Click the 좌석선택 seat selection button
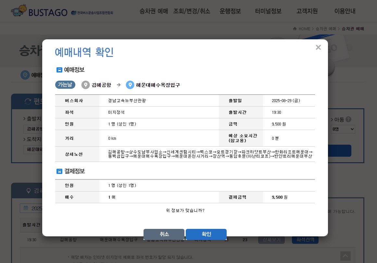 [x=305, y=240]
